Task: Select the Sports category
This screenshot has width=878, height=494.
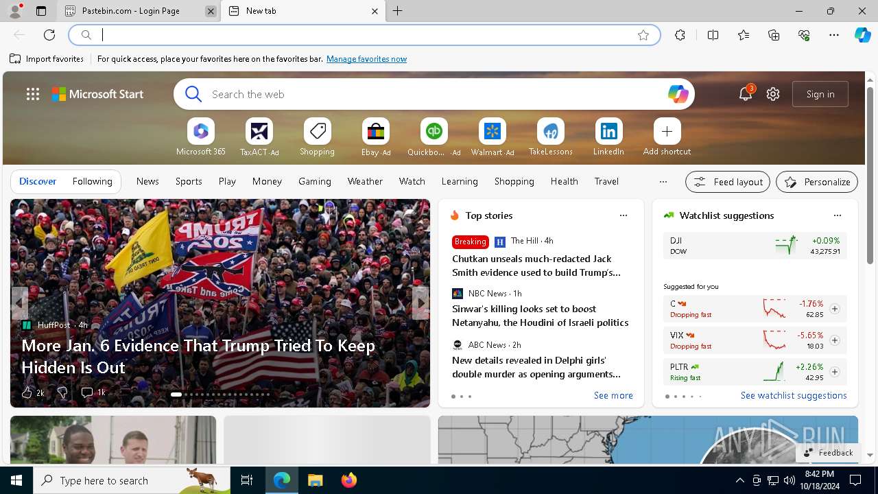Action: coord(189,181)
